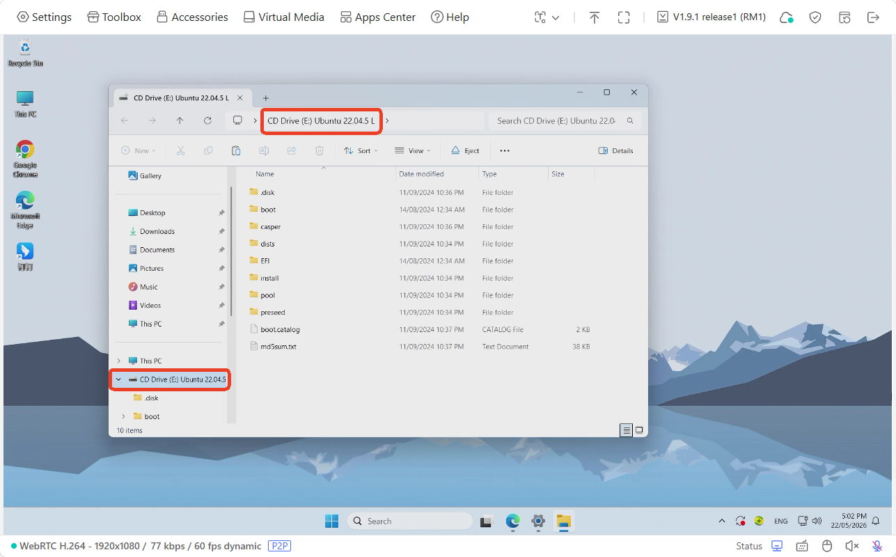Select the Microsoft Edge desktop icon
Screen dimensions: 896x557
click(x=25, y=210)
